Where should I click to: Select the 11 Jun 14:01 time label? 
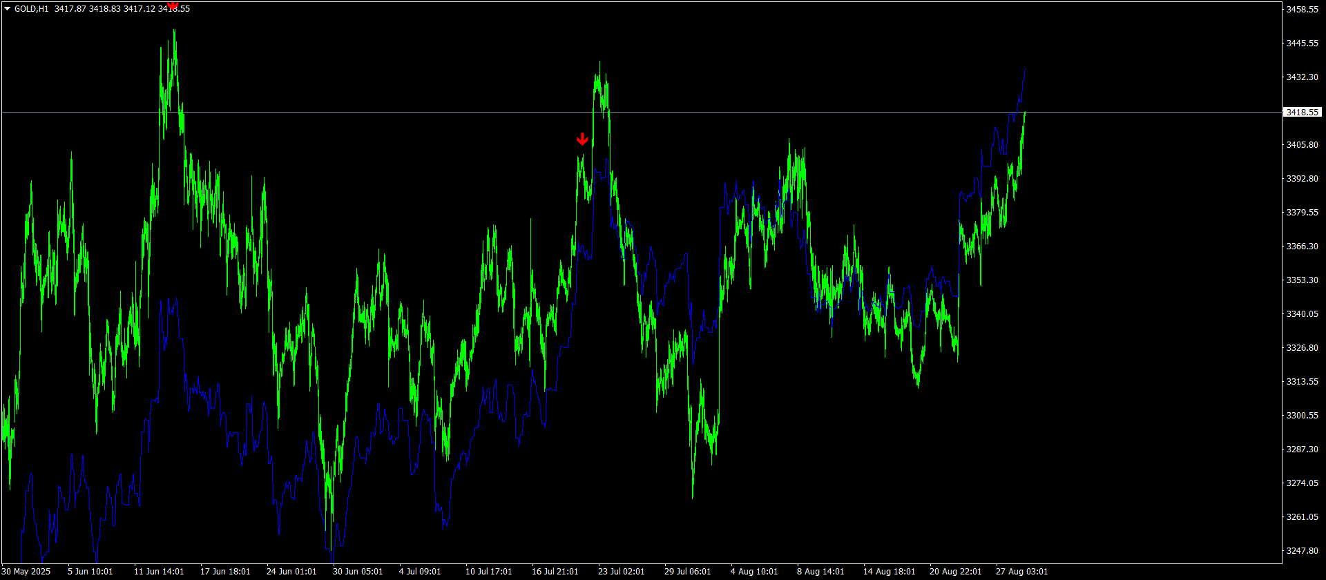pyautogui.click(x=159, y=572)
